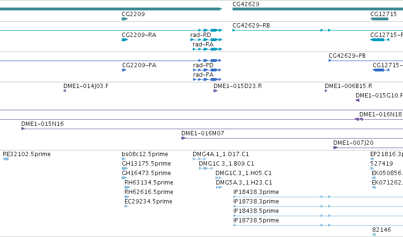Click the CG2209-RA transcript arrow

[x=125, y=40]
